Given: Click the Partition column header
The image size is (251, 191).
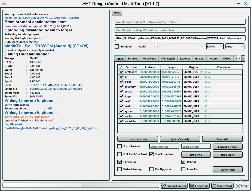Looking at the screenshot, I should point(131,67).
